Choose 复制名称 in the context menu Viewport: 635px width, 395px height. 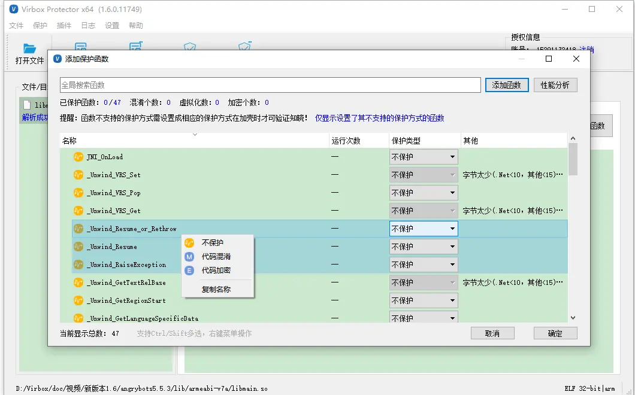[217, 290]
